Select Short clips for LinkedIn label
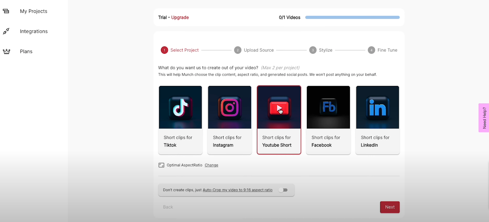Viewport: 489px width, 222px height. (375, 141)
